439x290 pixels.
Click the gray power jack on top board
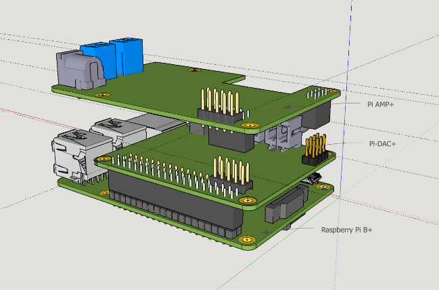(x=76, y=70)
